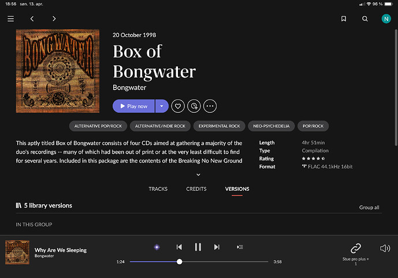Click the 20 October 1998 release date
The height and width of the screenshot is (278, 398).
click(134, 35)
